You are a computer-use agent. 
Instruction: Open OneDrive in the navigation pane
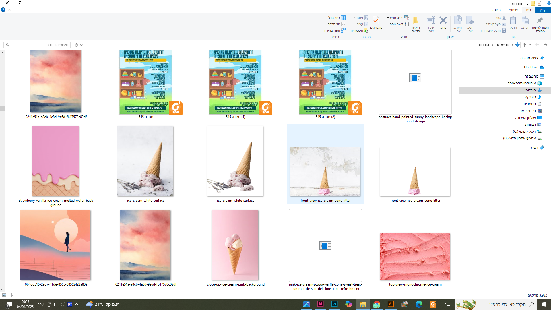tap(531, 67)
